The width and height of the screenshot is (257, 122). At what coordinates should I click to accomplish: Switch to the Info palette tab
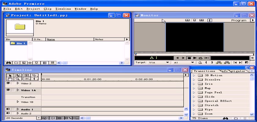(x=224, y=71)
